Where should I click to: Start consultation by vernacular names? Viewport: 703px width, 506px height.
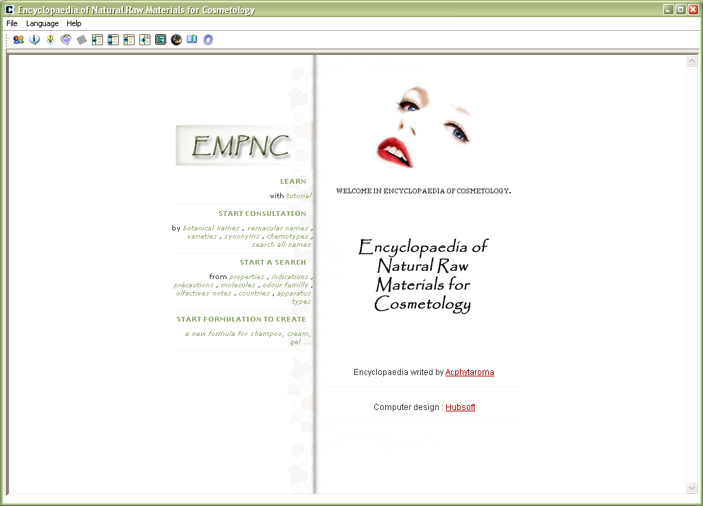coord(277,228)
